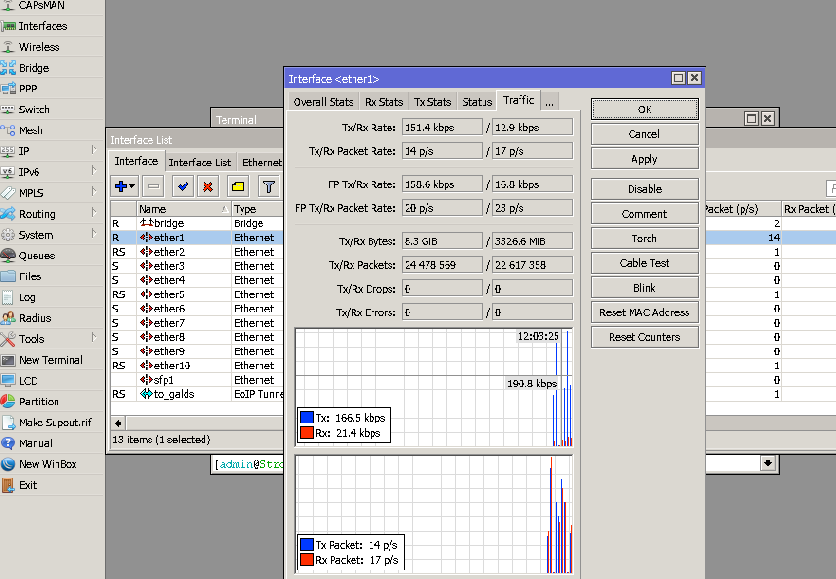
Task: Open the LCD menu icon
Action: point(8,381)
